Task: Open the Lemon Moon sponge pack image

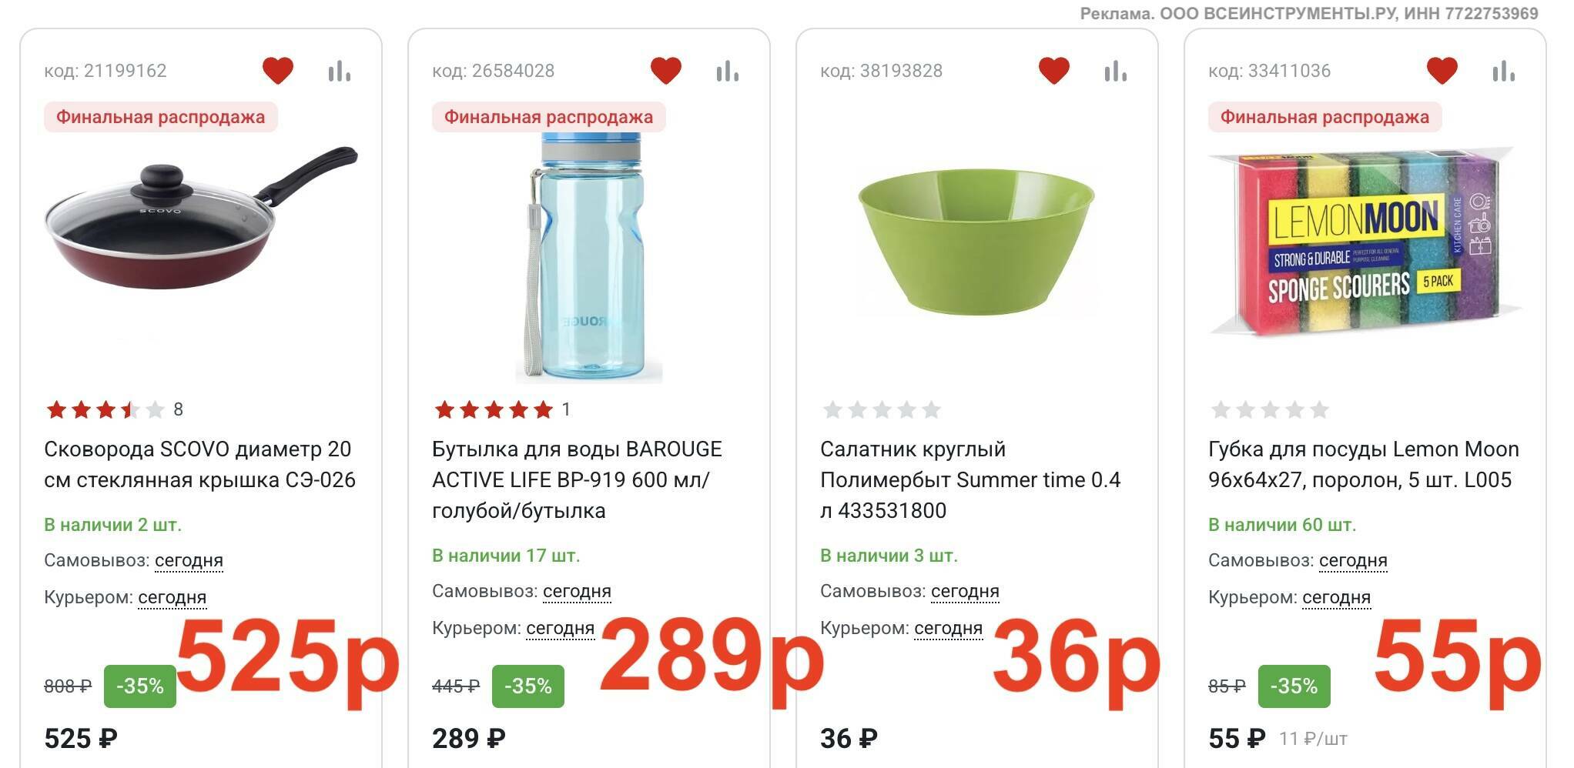Action: click(x=1363, y=242)
